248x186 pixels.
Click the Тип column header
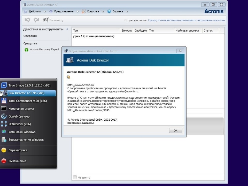coord(161,30)
